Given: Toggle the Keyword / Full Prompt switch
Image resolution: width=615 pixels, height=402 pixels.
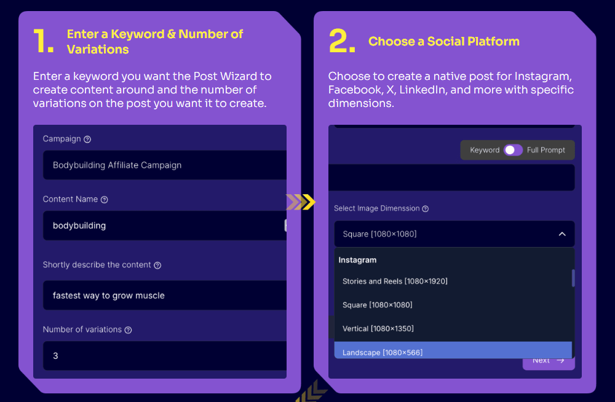Looking at the screenshot, I should (513, 150).
